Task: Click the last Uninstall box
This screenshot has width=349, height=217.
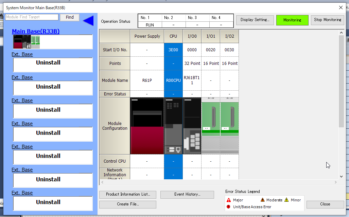Action: pos(53,203)
